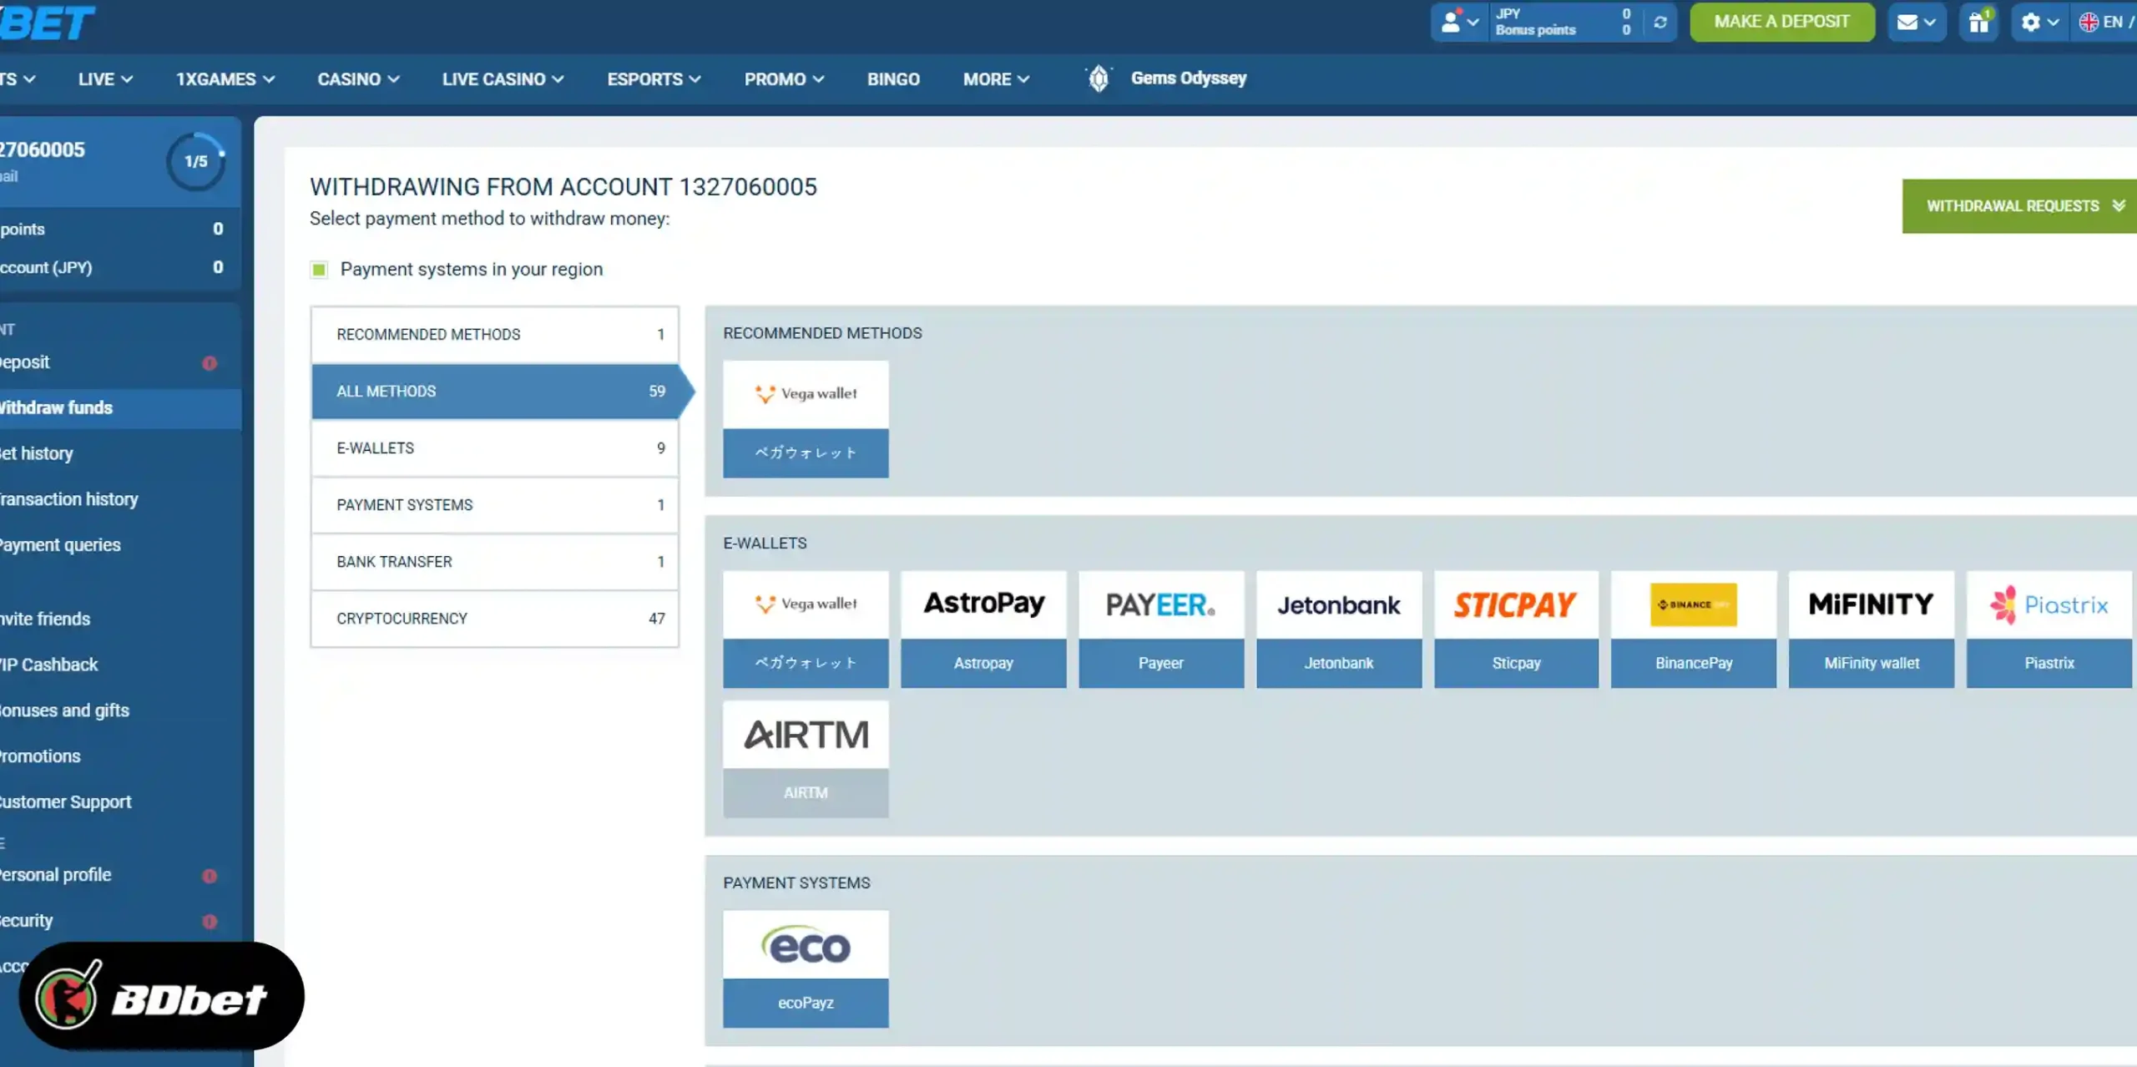Viewport: 2137px width, 1067px height.
Task: Select Sticpay logo tile
Action: [1516, 604]
